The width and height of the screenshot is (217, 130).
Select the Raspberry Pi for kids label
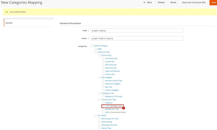click(x=114, y=97)
